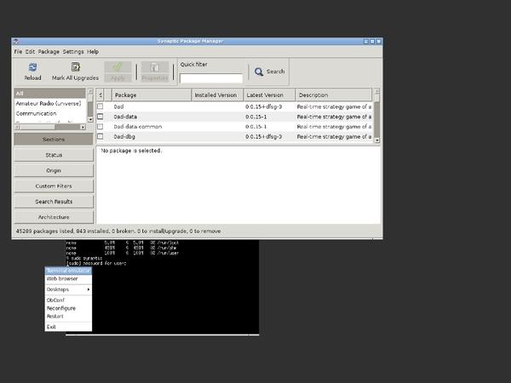
Task: Click the package list scroll-down arrow
Action: click(377, 140)
